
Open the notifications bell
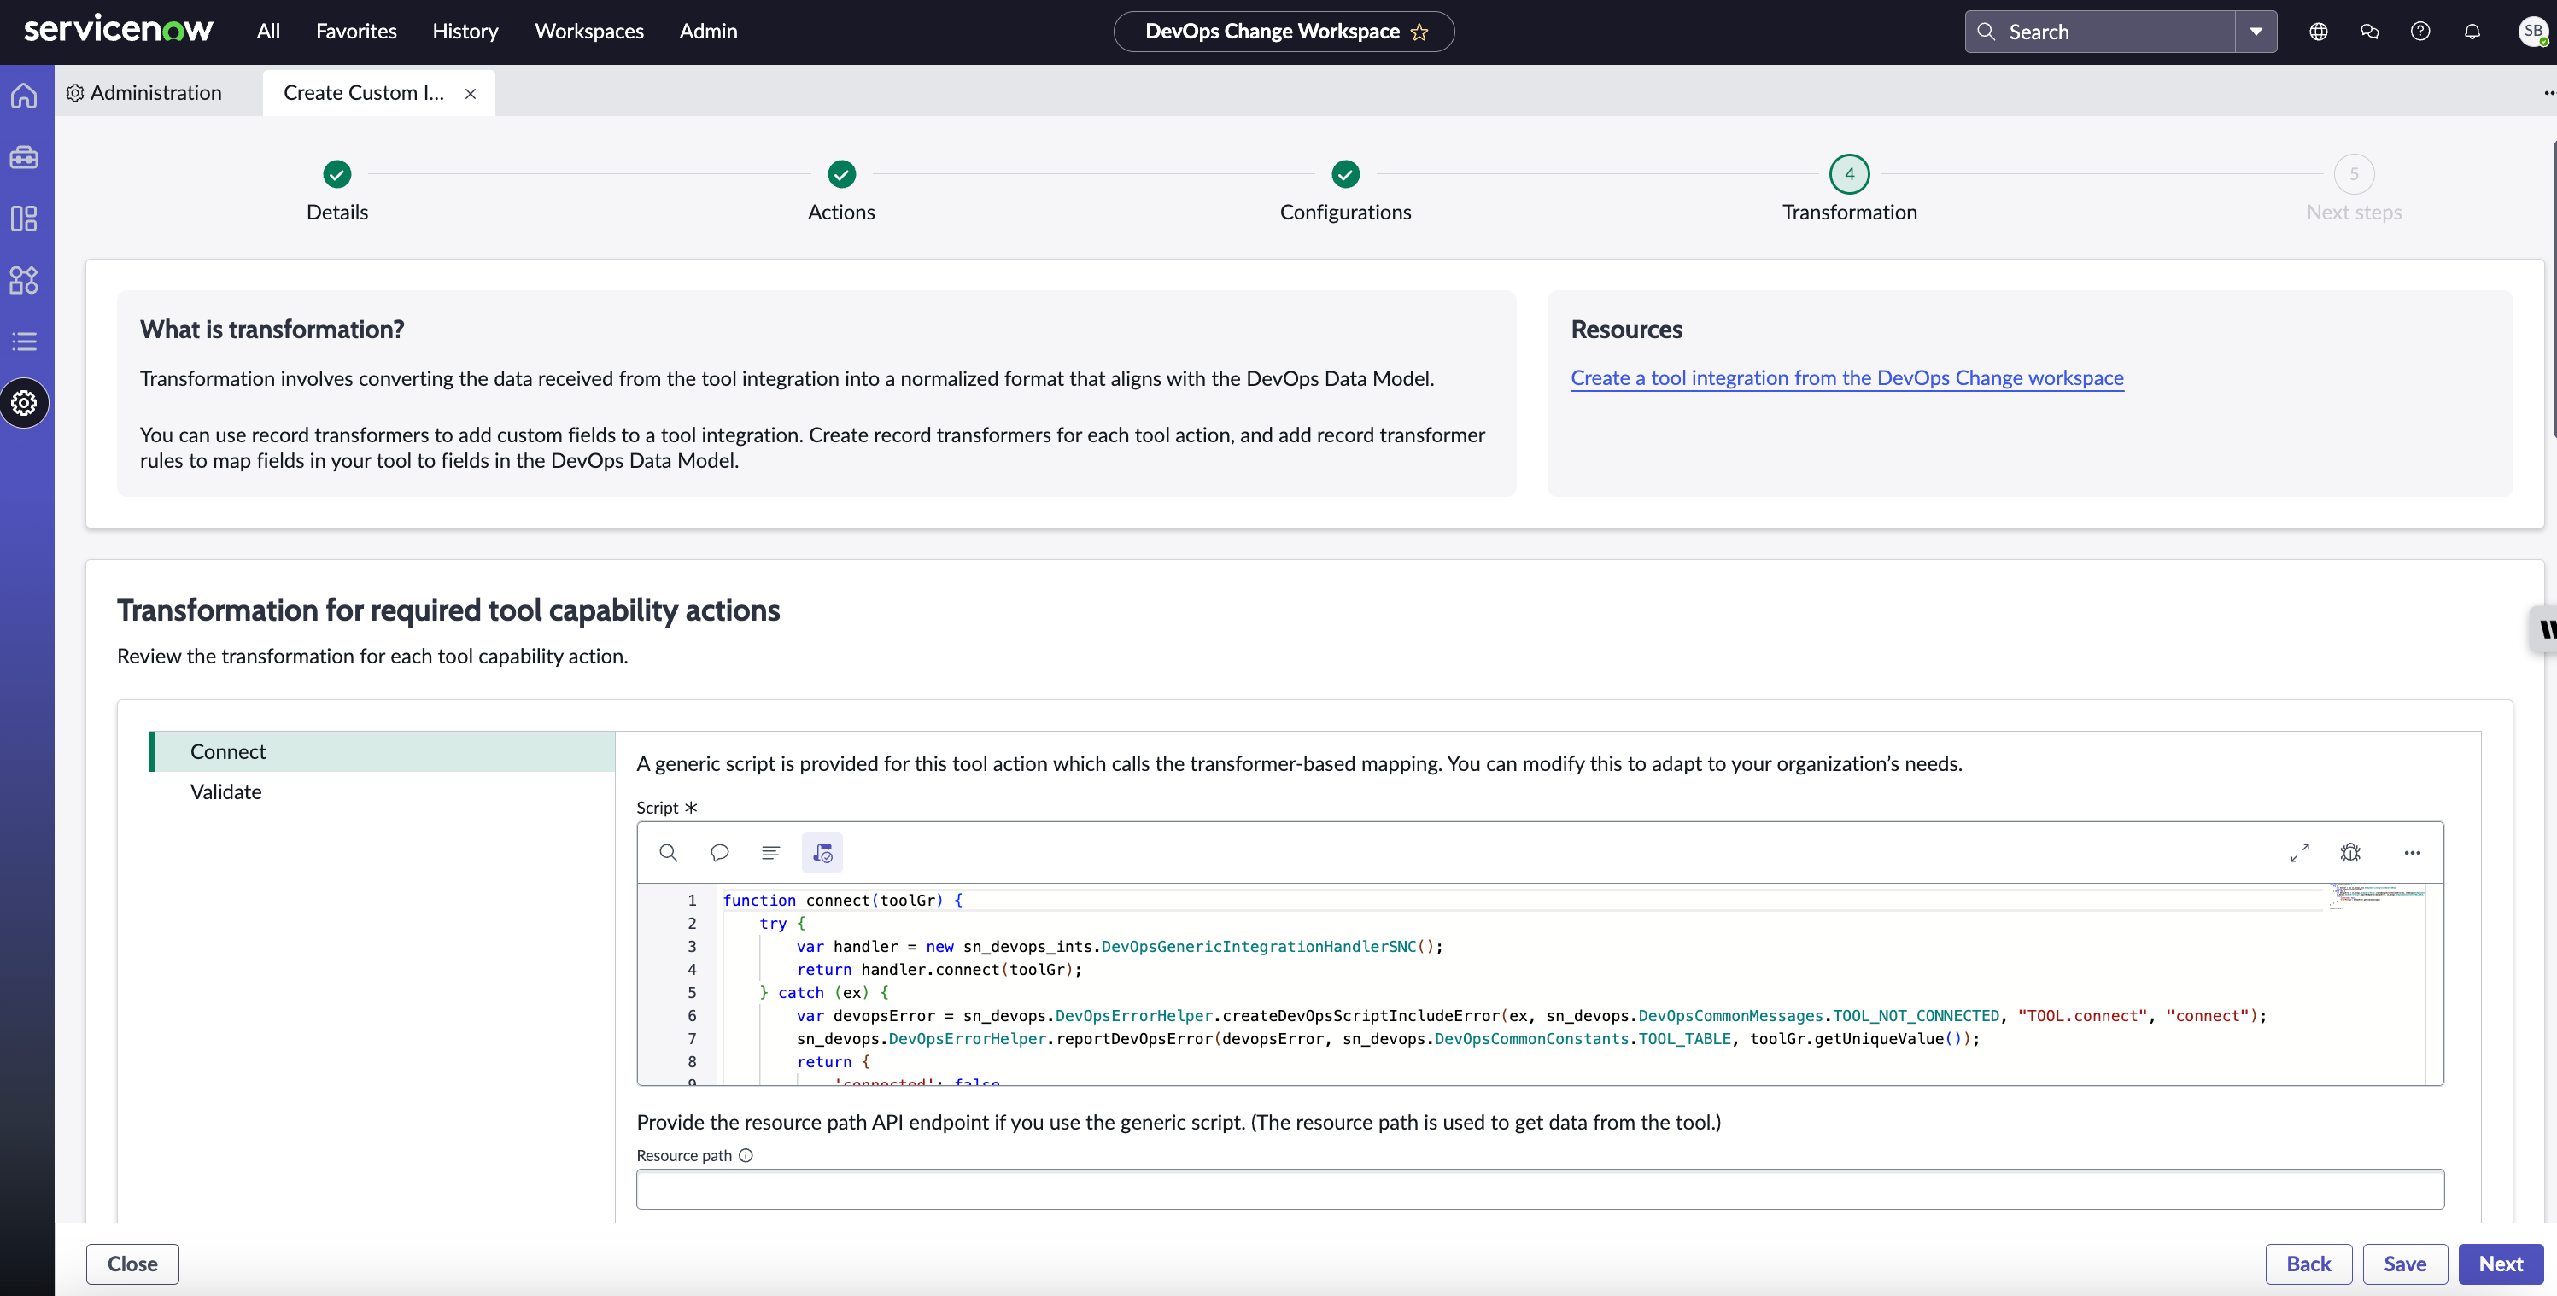click(x=2472, y=32)
